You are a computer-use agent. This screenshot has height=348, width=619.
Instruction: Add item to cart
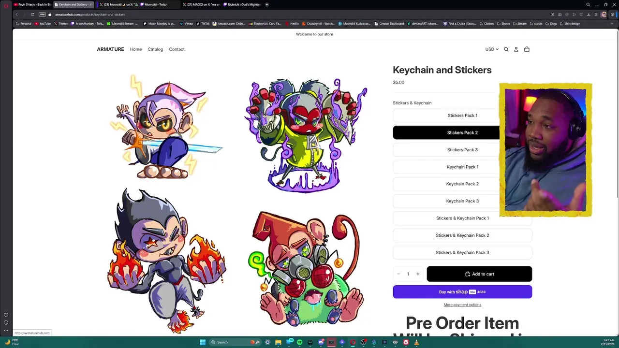479,274
